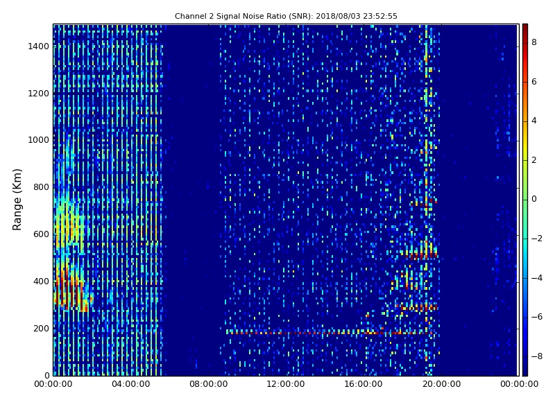Click the colorbar label 2
This screenshot has height=416, width=555.
(534, 160)
